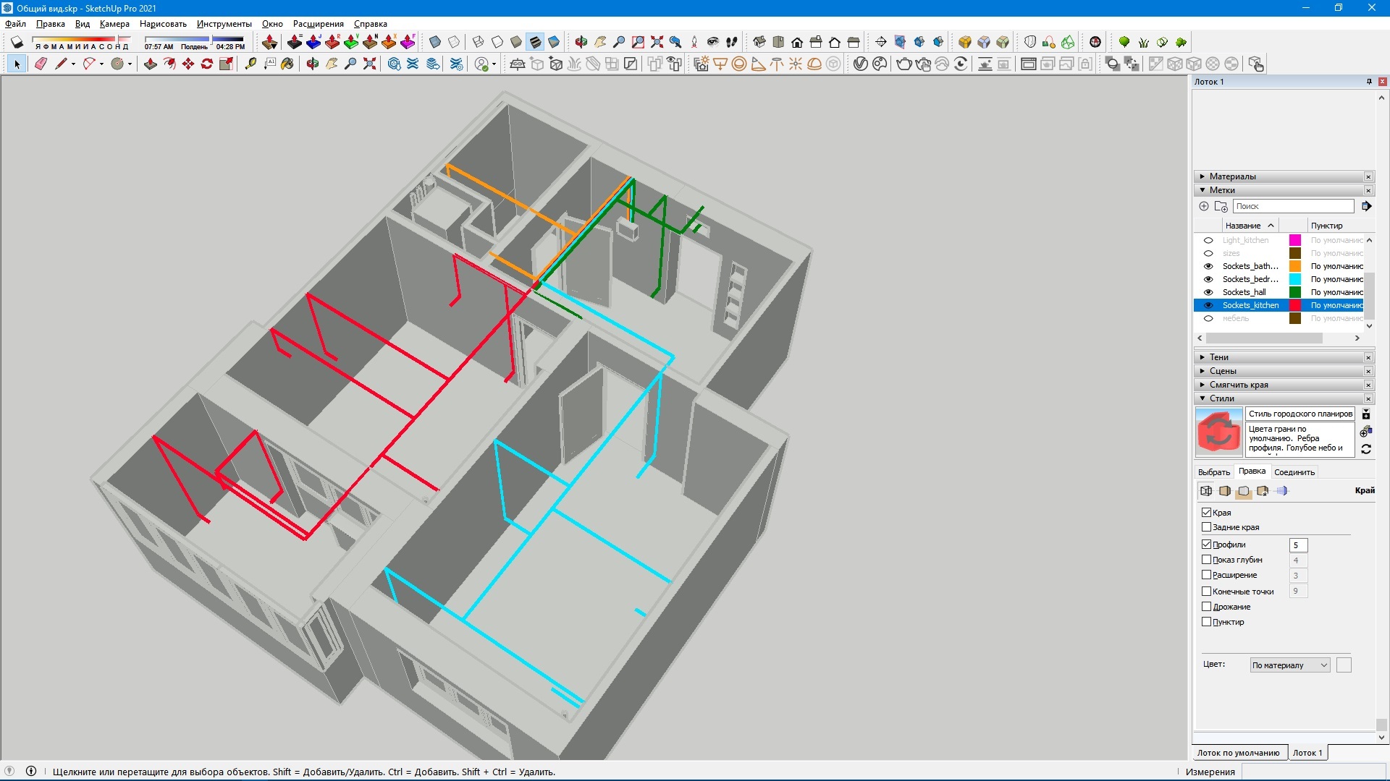Activate the Rotate tool
Screen dimensions: 1390x781
click(207, 64)
